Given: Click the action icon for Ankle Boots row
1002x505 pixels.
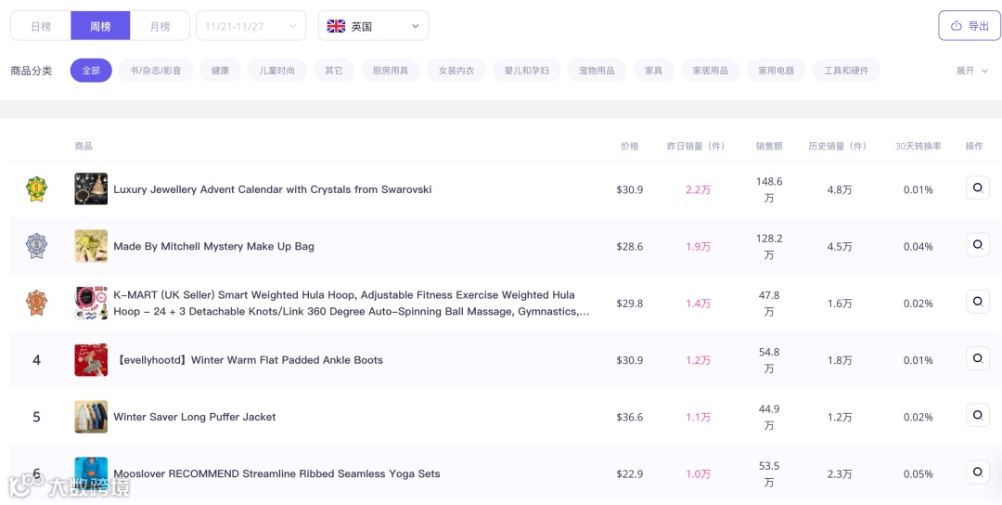Looking at the screenshot, I should [x=977, y=358].
